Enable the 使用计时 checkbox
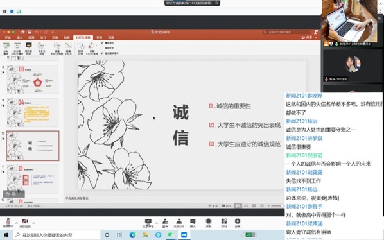Image resolution: width=384 pixels, height=240 pixels. pos(102,48)
